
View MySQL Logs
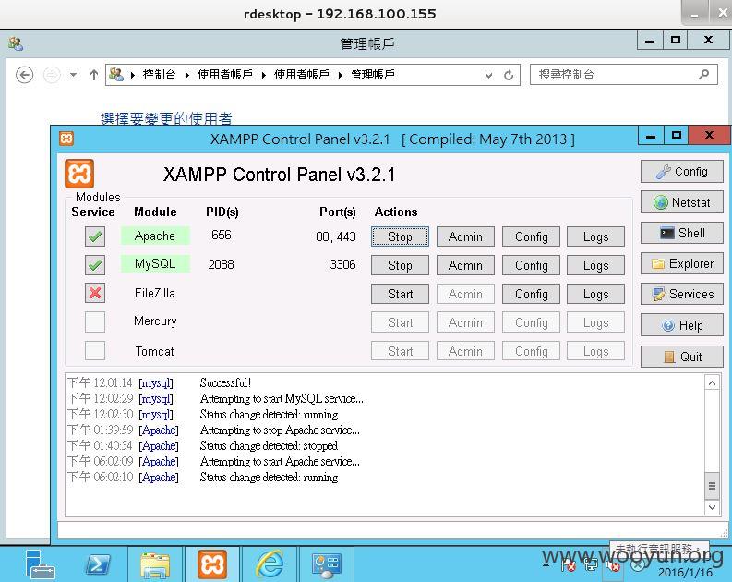click(595, 265)
